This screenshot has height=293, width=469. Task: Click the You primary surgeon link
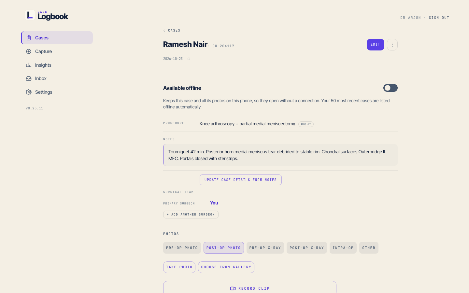[214, 203]
